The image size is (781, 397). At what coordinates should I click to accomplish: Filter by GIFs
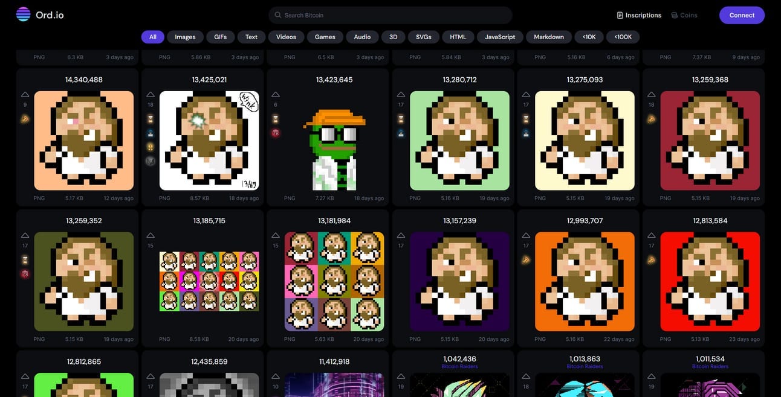(x=221, y=37)
